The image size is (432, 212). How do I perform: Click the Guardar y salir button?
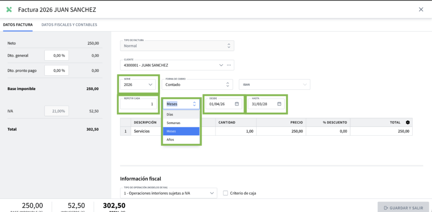[x=402, y=208]
